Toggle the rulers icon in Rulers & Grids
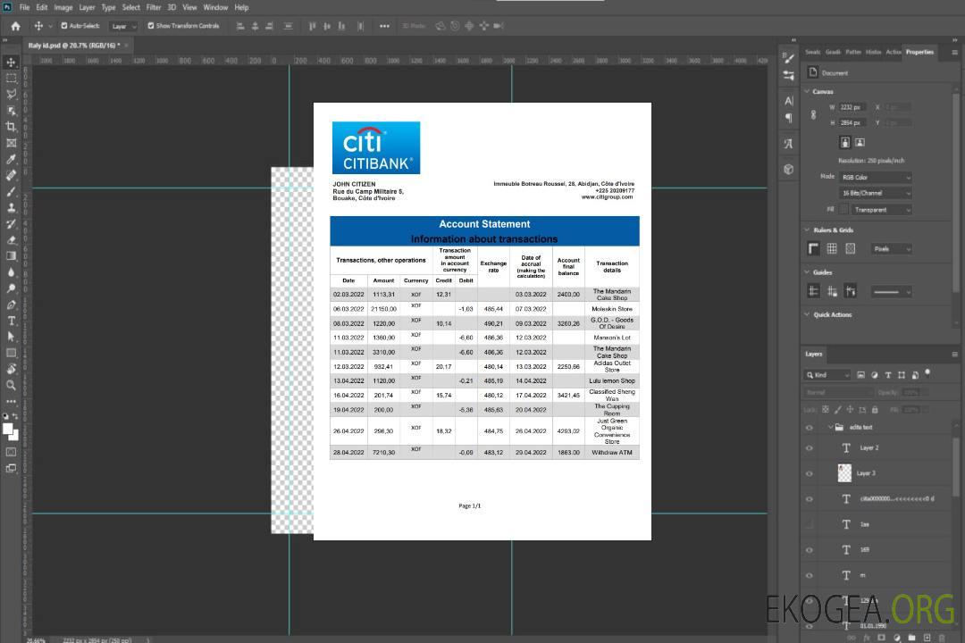 [814, 248]
